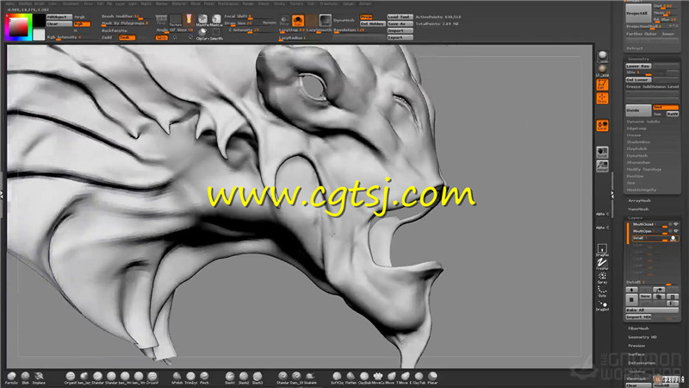The width and height of the screenshot is (689, 388).
Task: Activate the Draw mode button
Action: (x=602, y=98)
